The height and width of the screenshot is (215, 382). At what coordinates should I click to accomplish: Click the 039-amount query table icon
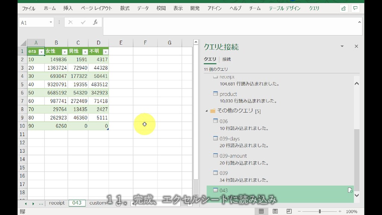(215, 156)
